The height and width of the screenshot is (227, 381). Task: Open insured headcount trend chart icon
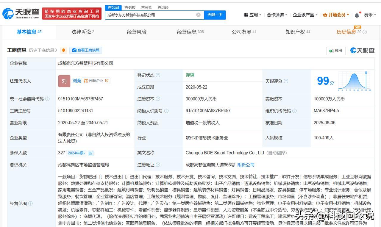tap(91, 153)
